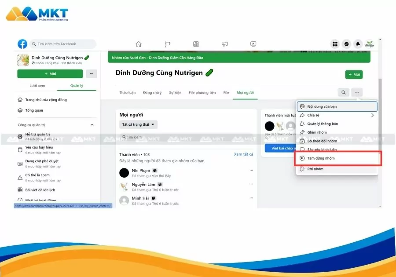Collapse the Công cụ quản trị section
This screenshot has width=396, height=277.
coord(92,124)
